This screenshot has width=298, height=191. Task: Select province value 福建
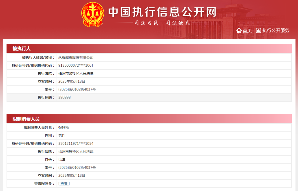62,160
